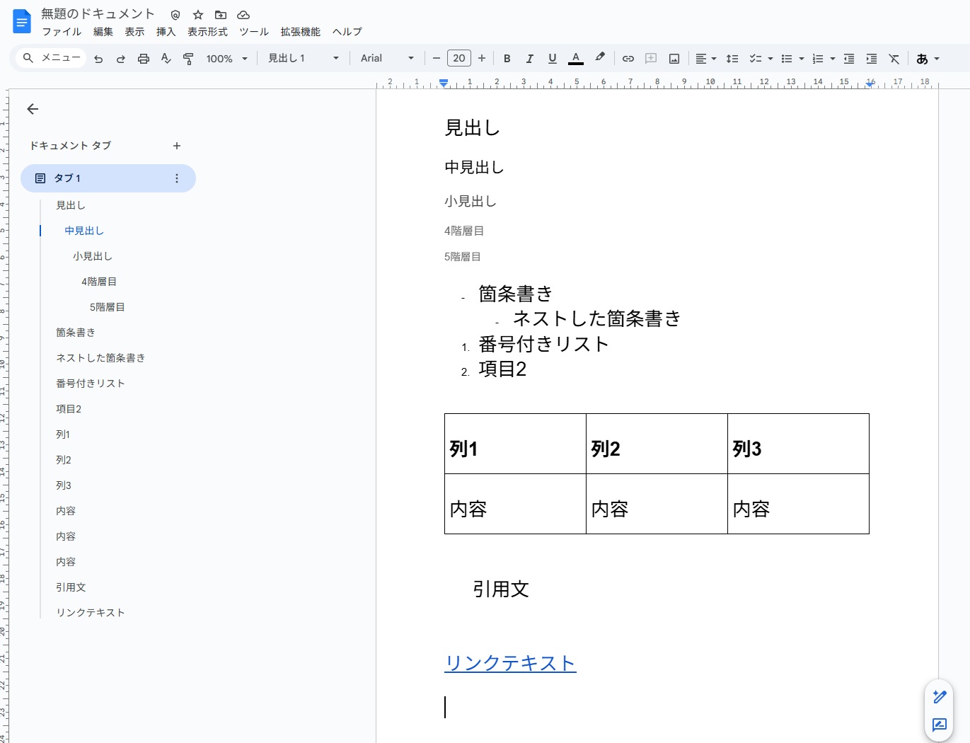Open the text color picker
The height and width of the screenshot is (743, 970).
(576, 59)
